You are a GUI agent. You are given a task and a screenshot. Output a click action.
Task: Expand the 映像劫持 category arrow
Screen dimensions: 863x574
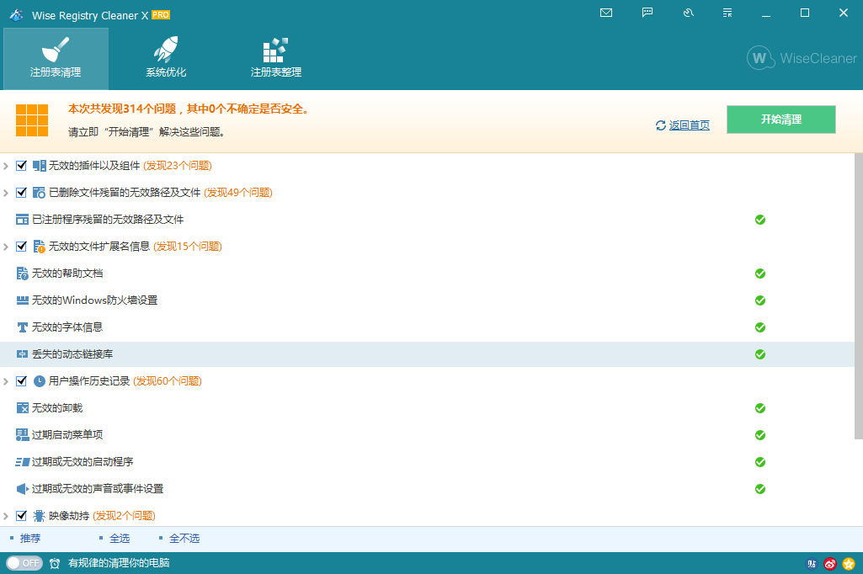tap(7, 516)
